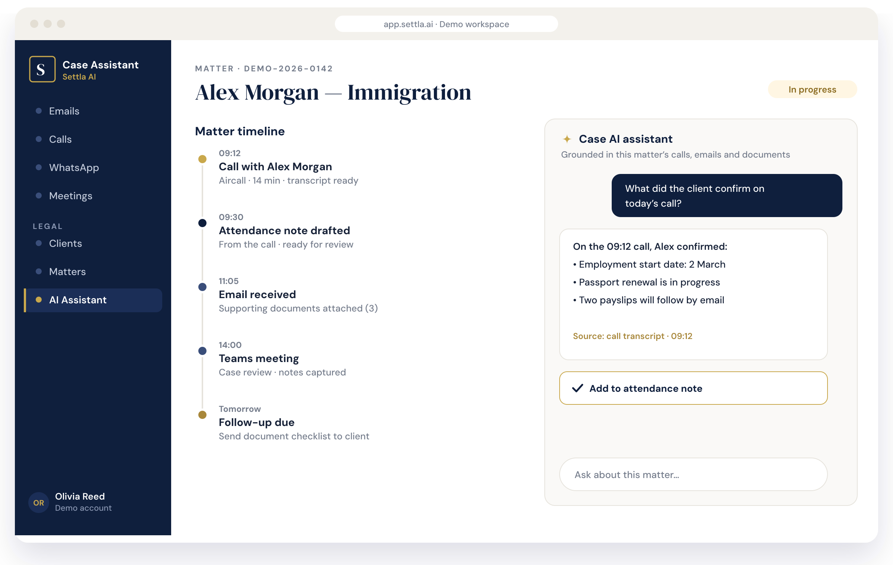This screenshot has width=893, height=565.
Task: Click Olivia Reed account name
Action: [x=80, y=496]
